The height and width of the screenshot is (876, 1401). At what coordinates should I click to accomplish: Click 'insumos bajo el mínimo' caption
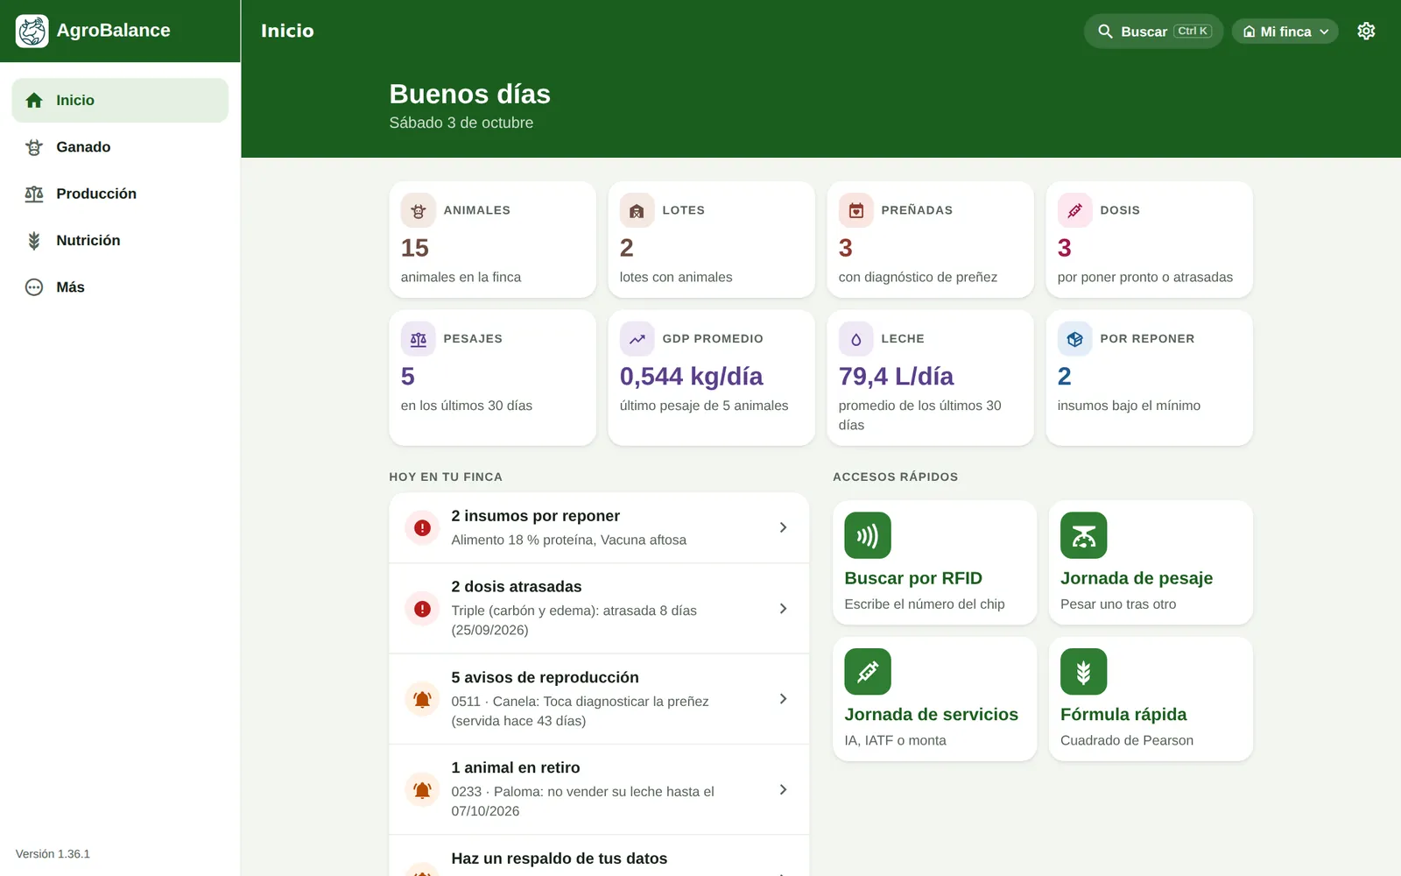1129,406
